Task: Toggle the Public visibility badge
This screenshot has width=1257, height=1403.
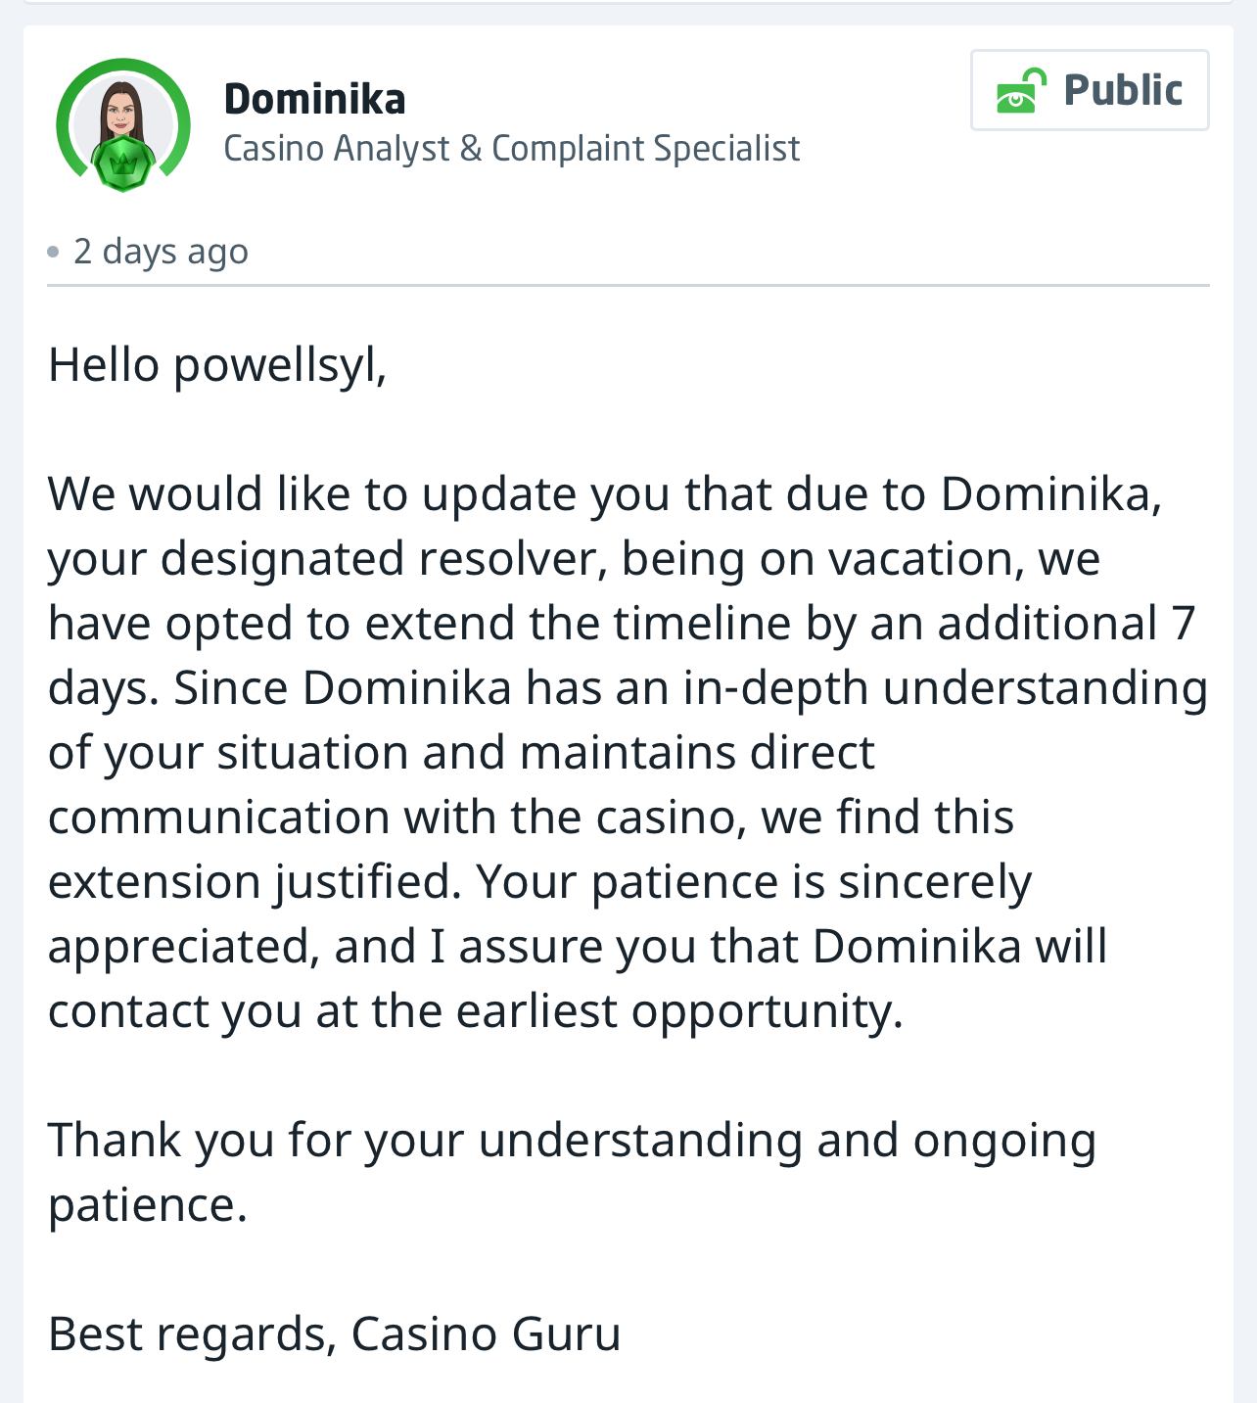Action: point(1089,90)
